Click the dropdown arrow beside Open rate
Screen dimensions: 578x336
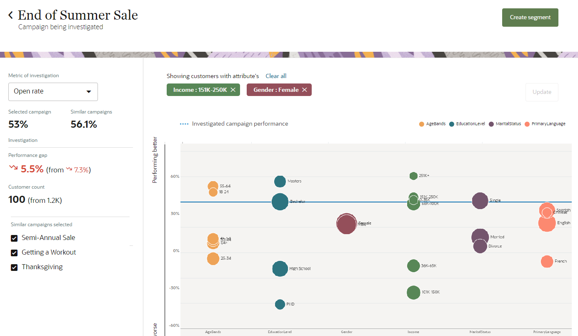89,91
